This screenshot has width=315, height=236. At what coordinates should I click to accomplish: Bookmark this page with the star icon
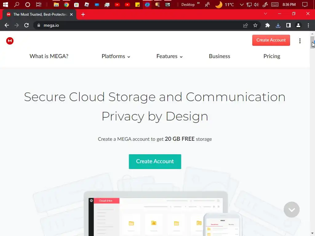255,25
